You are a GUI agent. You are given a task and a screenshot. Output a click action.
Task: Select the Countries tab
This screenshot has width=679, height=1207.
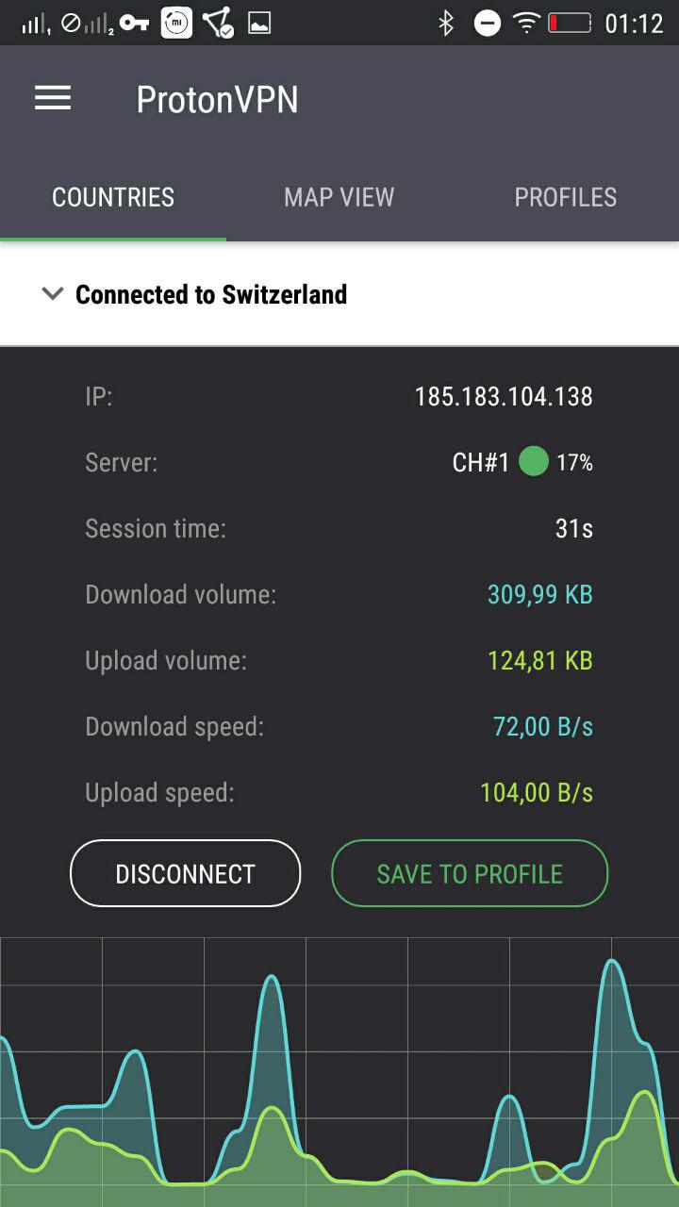click(113, 197)
